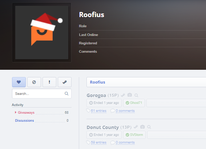Click the heart whitelist button
This screenshot has height=149, width=206.
tap(19, 82)
